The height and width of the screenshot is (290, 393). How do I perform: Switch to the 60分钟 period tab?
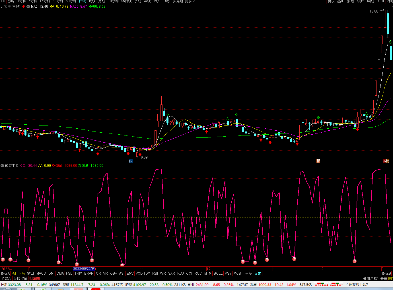pyautogui.click(x=71, y=1)
